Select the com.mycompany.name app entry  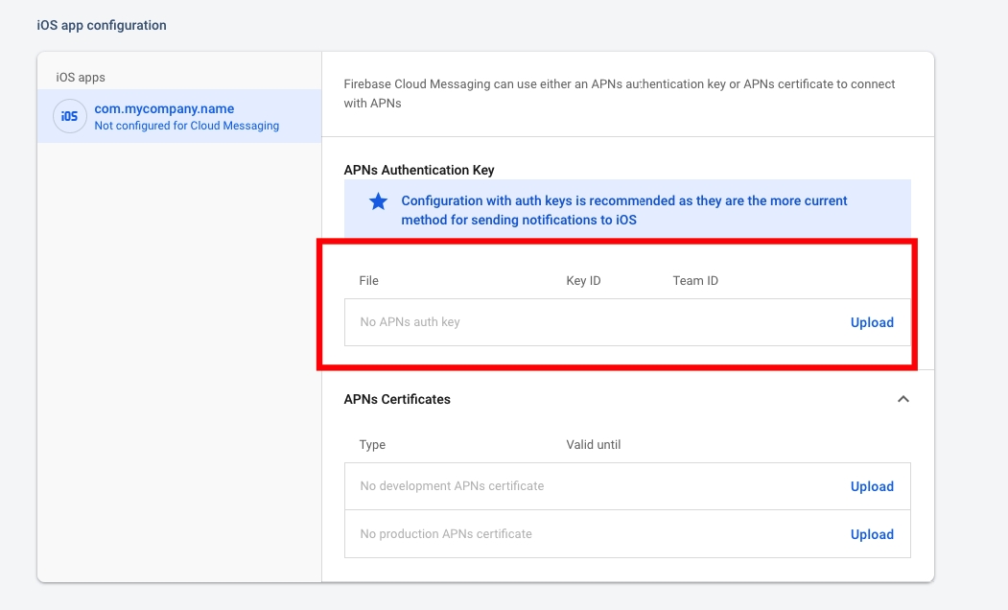[164, 108]
